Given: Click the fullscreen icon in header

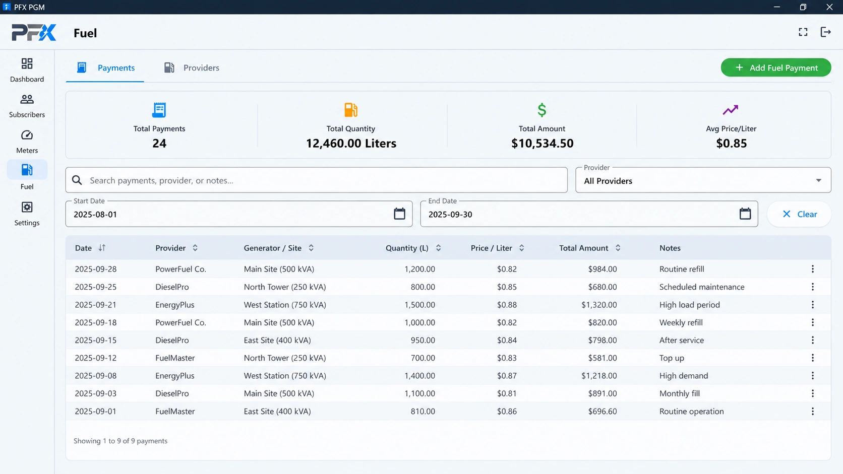Looking at the screenshot, I should pos(803,32).
